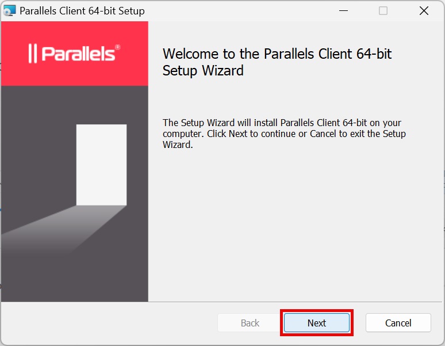
Task: Click the Parallels double-bar logo mark
Action: tap(33, 54)
